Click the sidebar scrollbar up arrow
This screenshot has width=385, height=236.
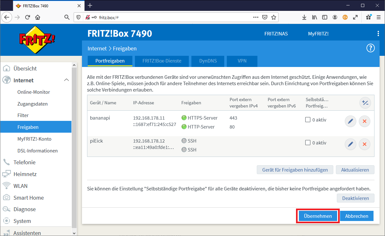coord(74,65)
